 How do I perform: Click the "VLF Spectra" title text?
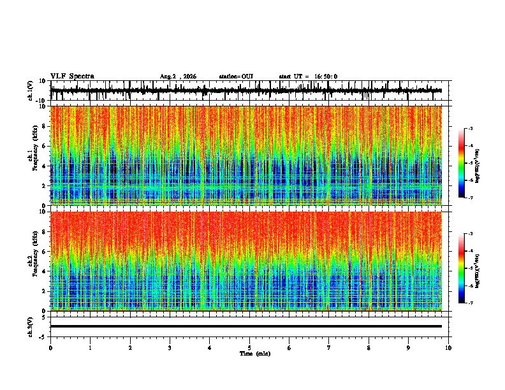(72, 76)
